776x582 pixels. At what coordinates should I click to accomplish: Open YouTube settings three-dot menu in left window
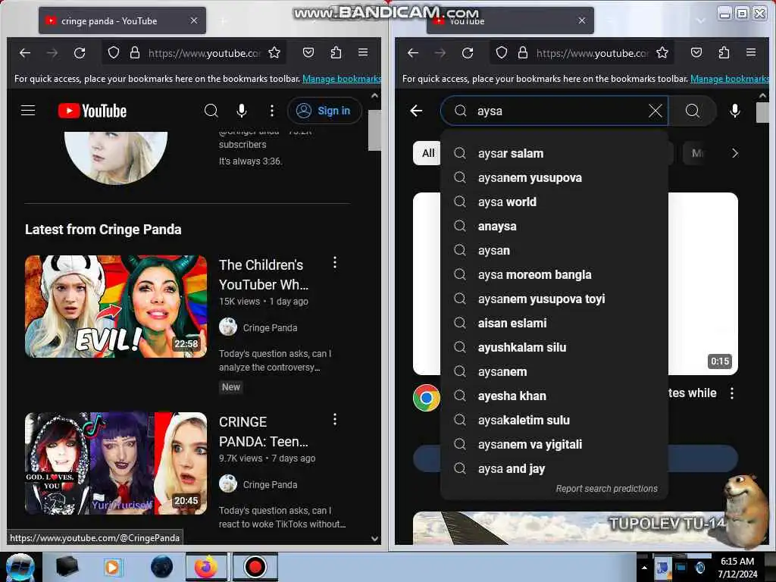pyautogui.click(x=272, y=111)
